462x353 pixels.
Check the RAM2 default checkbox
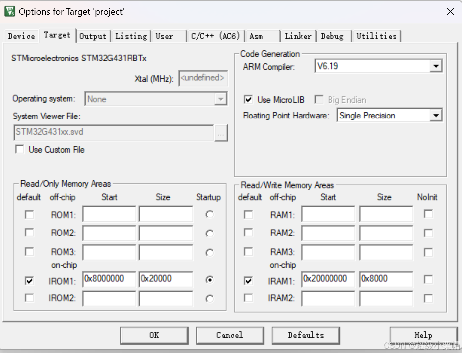(248, 233)
